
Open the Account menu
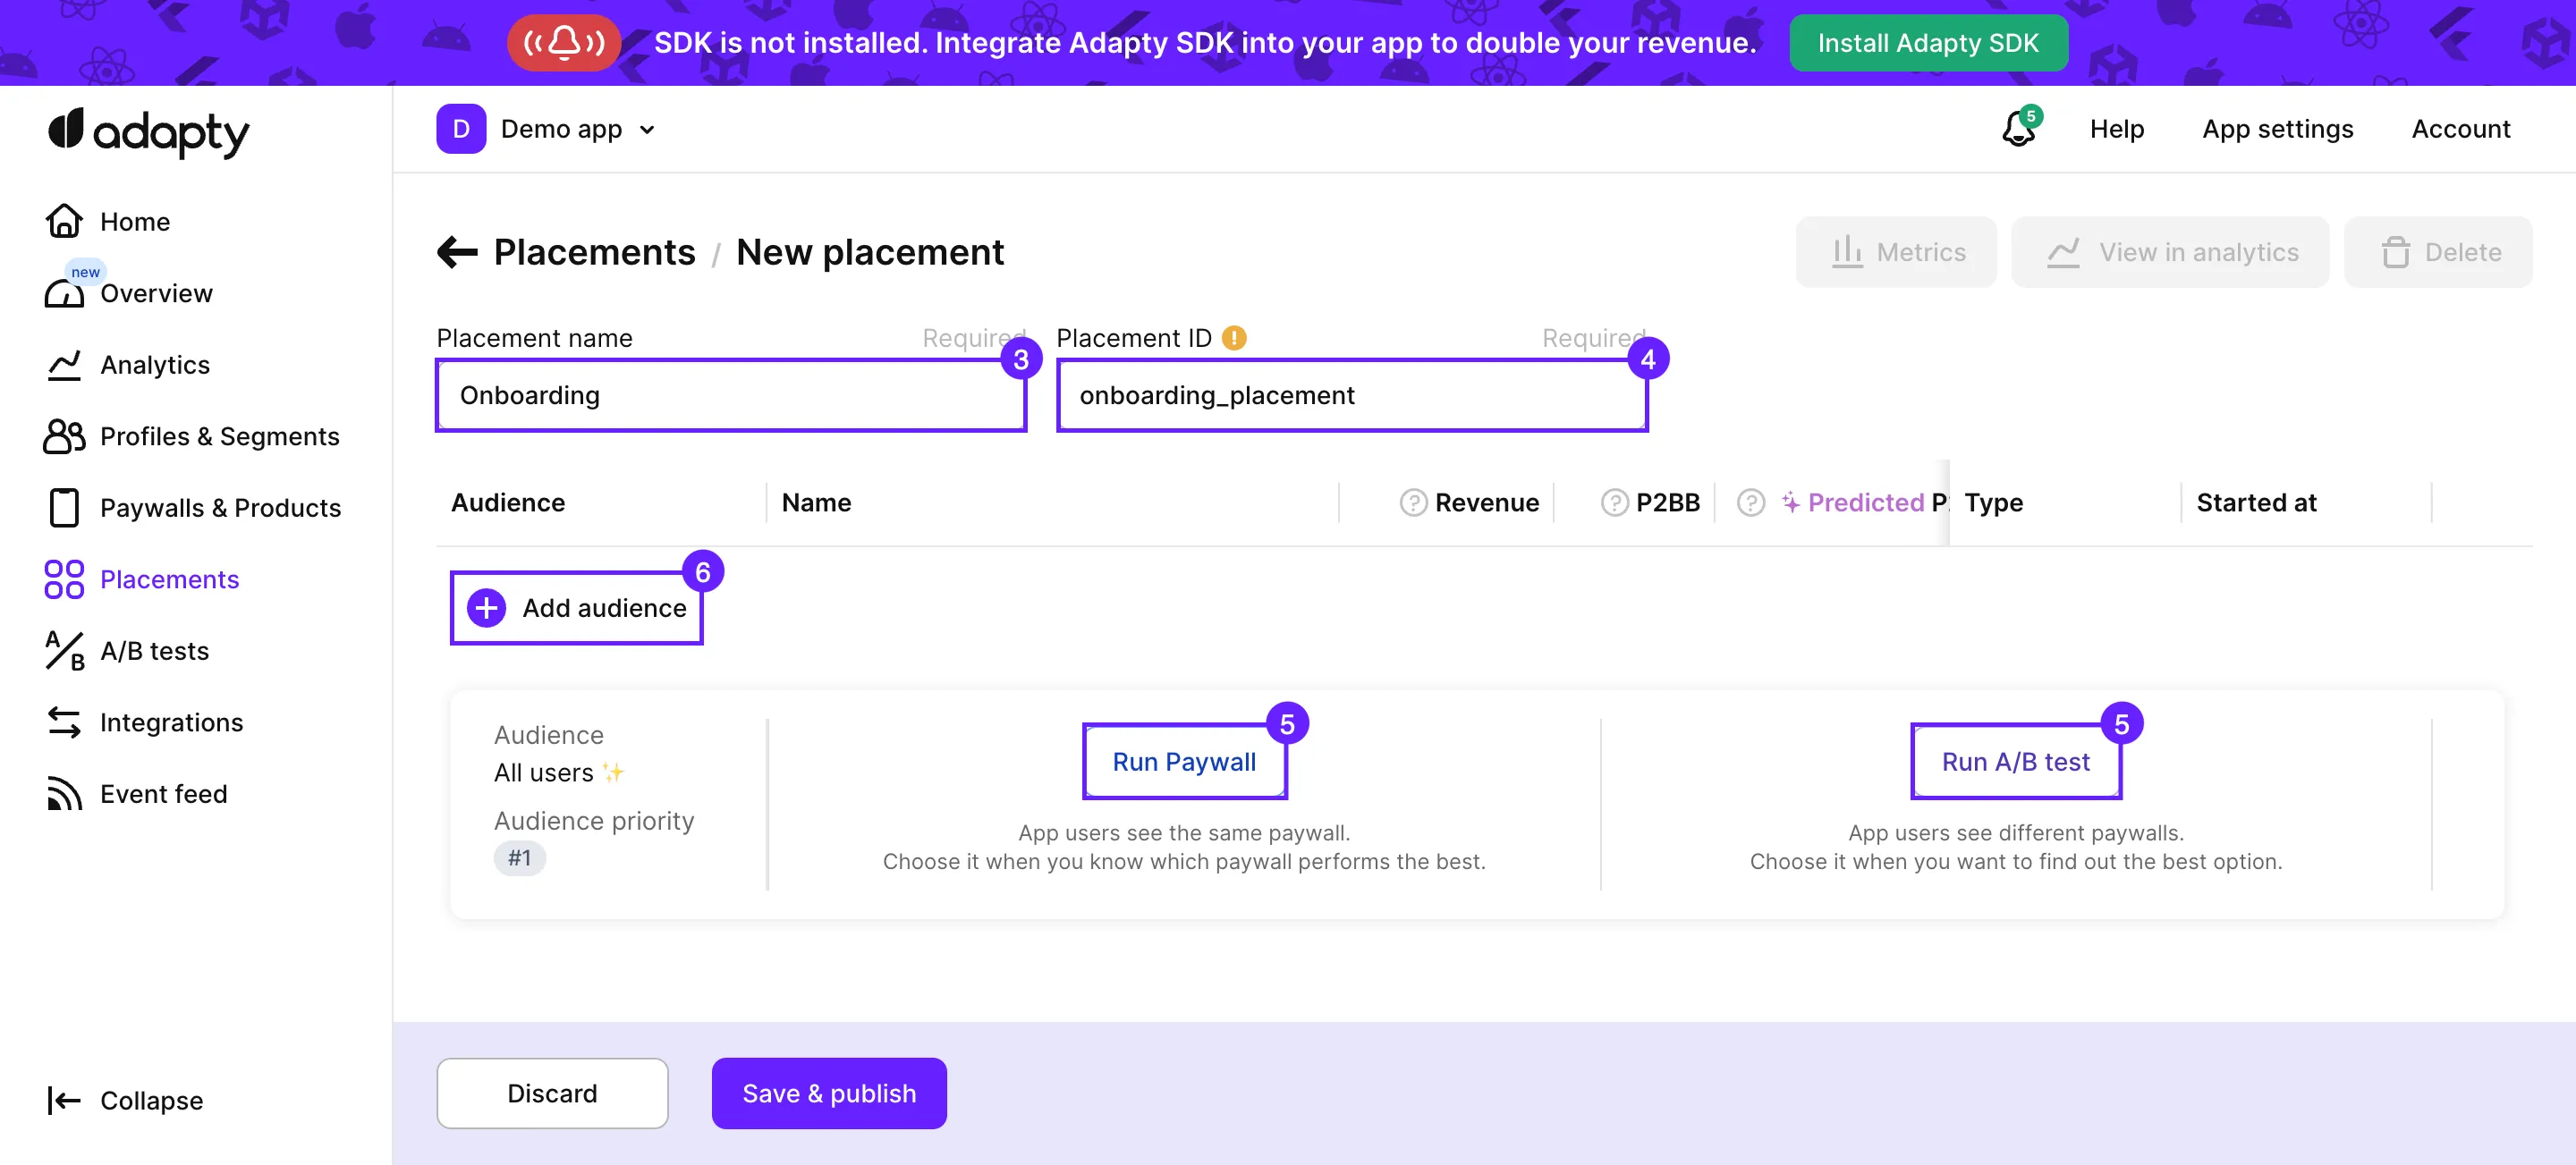click(2460, 129)
